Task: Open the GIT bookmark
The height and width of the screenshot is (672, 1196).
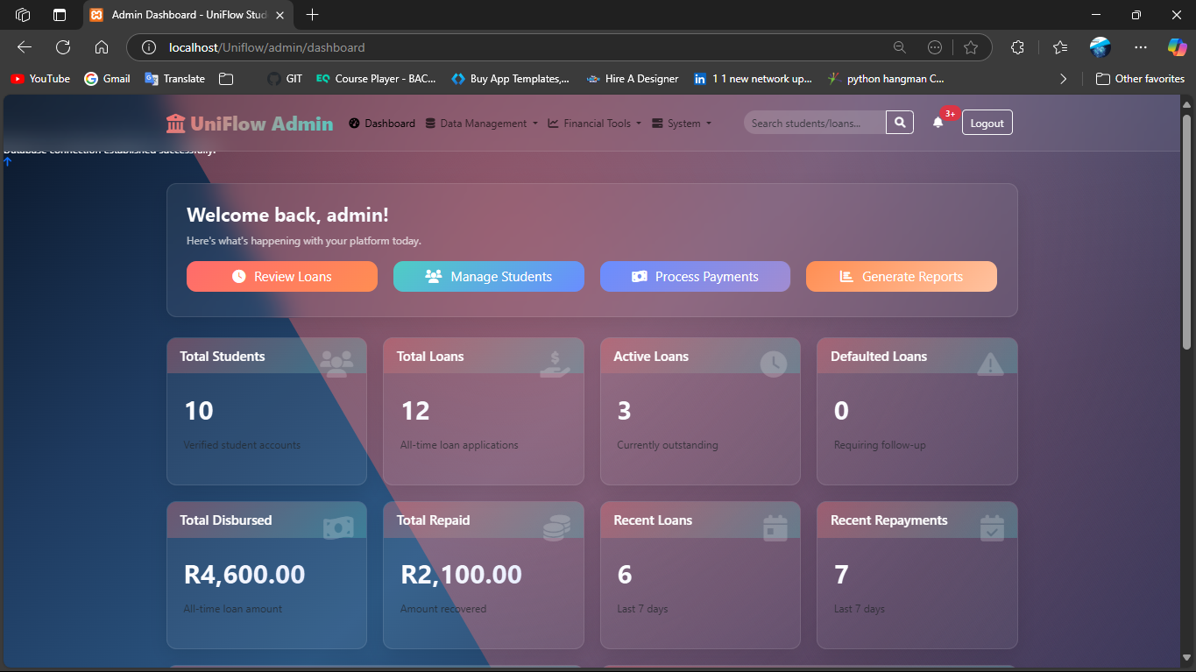Action: click(285, 79)
